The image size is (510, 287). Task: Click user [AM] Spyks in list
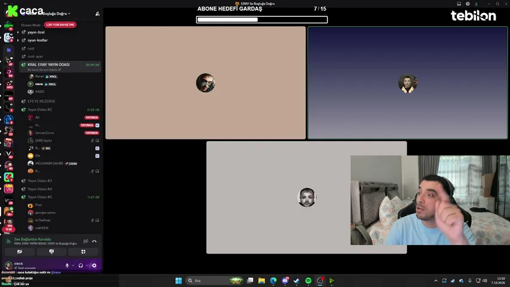(43, 141)
